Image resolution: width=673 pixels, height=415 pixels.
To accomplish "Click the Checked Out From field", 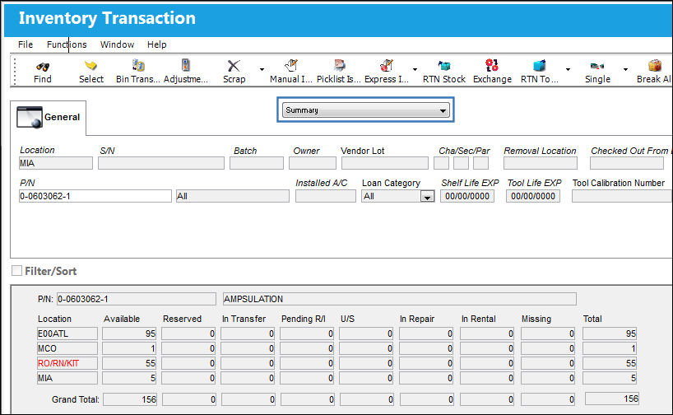I will 627,163.
